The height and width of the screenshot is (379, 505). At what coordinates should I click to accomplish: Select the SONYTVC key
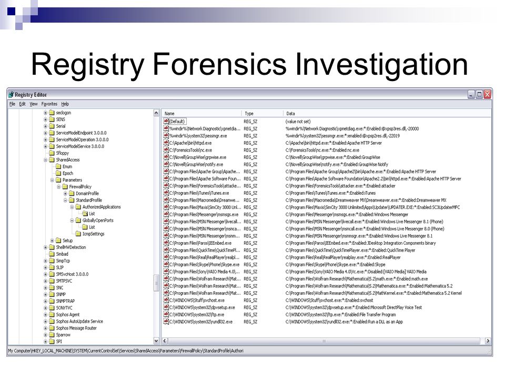(64, 308)
